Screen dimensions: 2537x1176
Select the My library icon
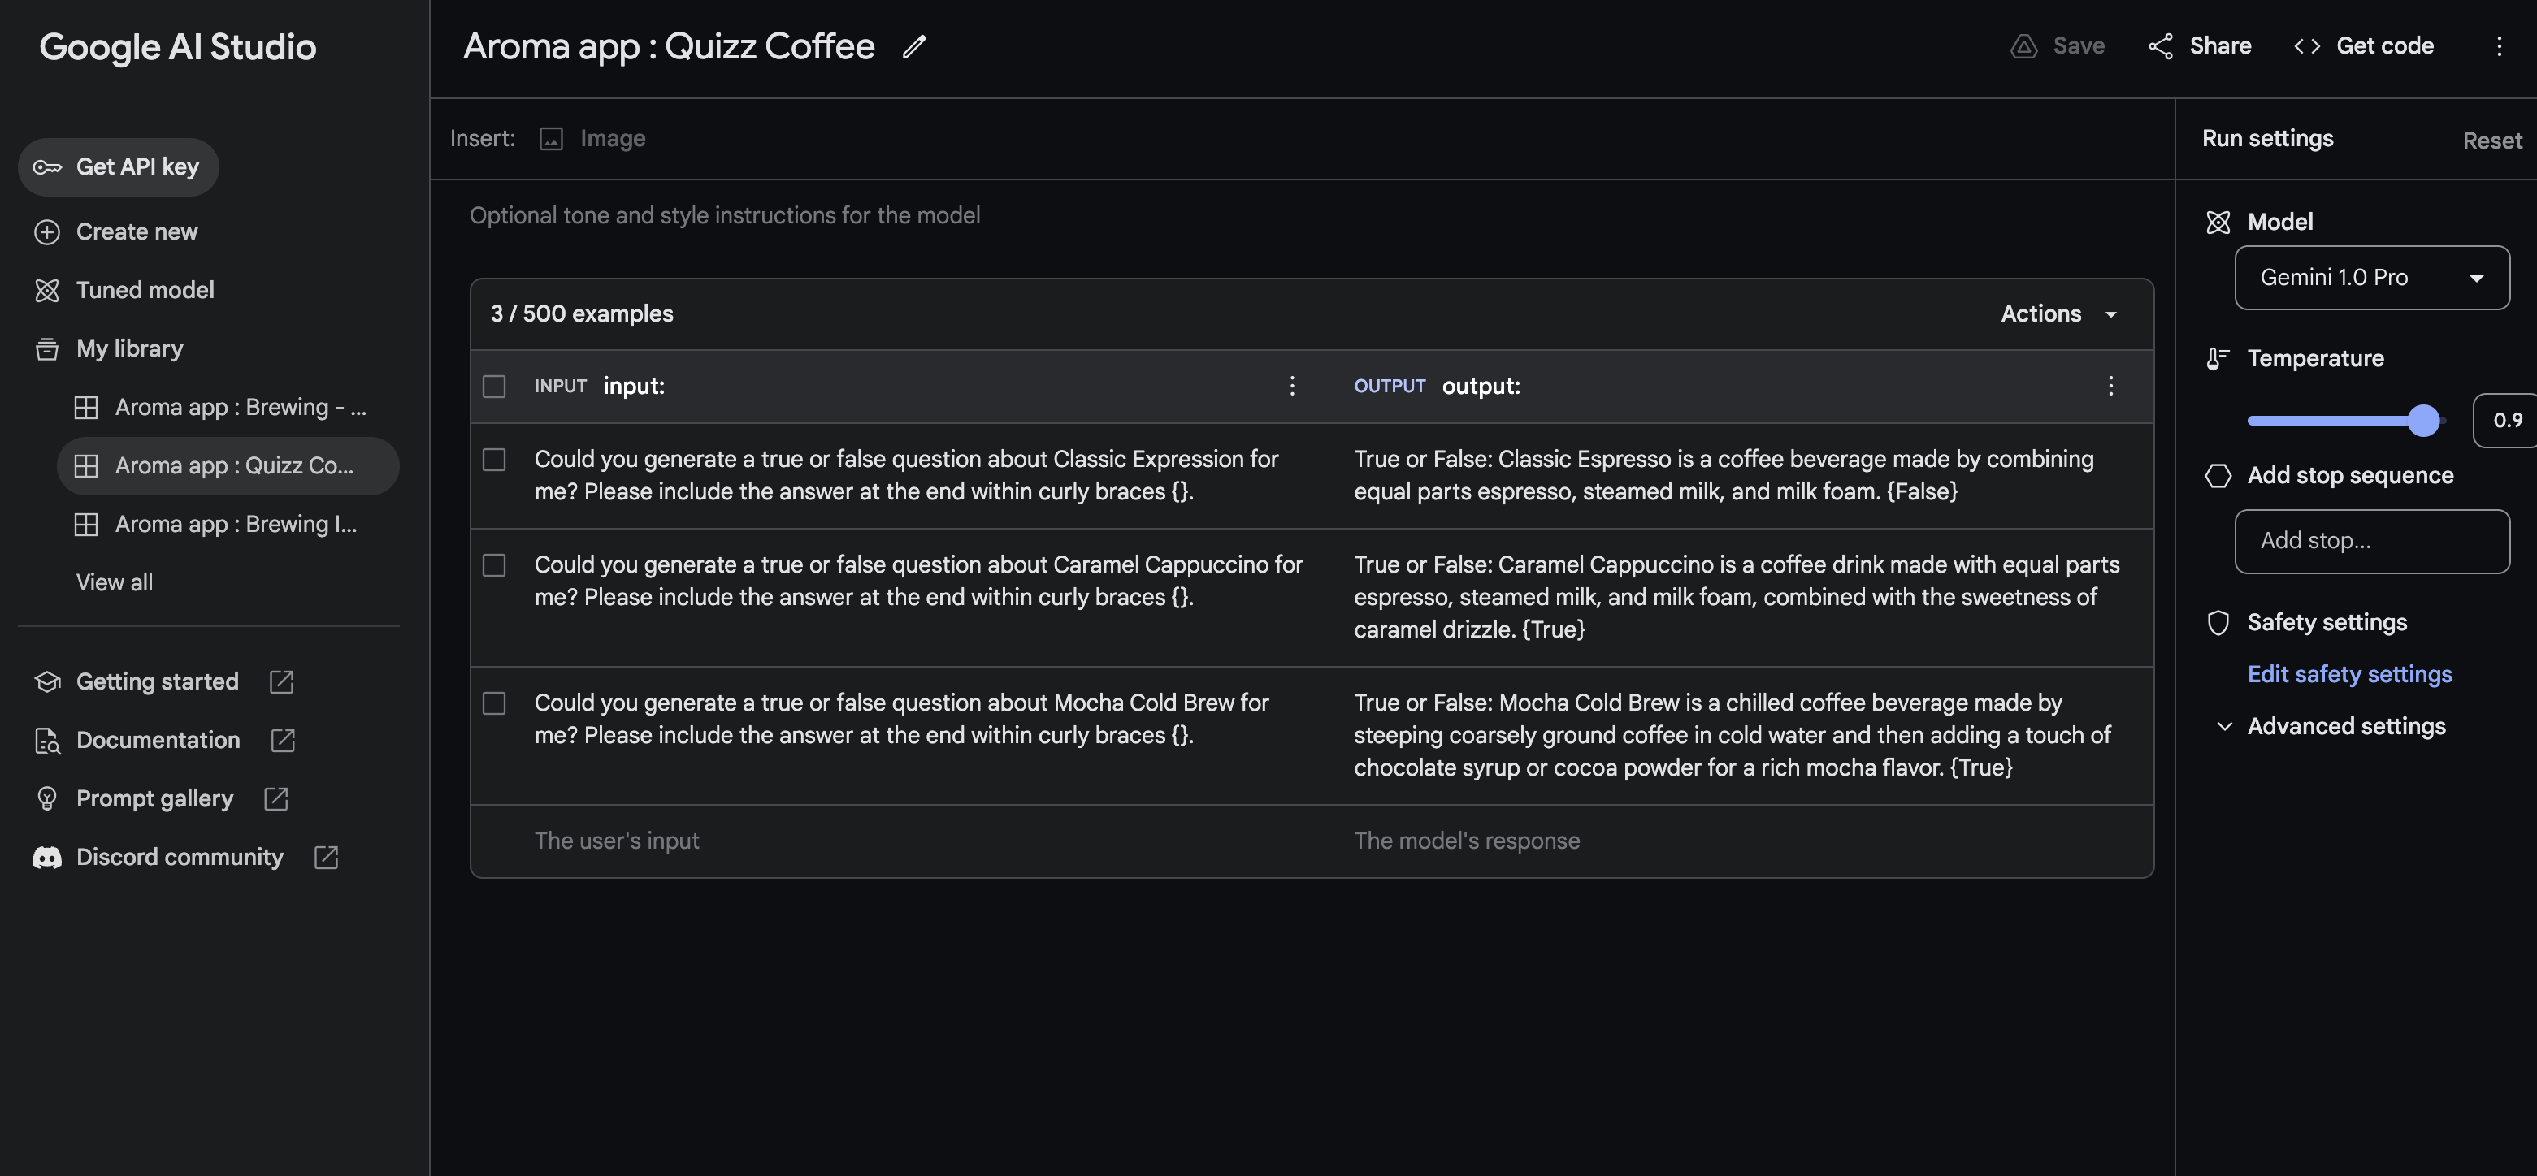(47, 348)
